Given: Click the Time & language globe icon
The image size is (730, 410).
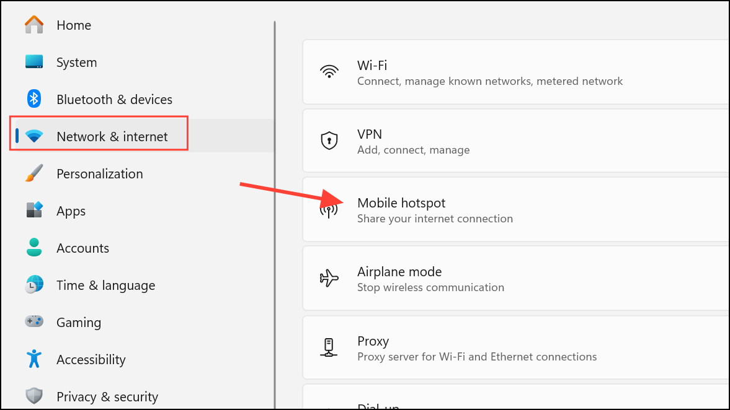Looking at the screenshot, I should pos(34,284).
